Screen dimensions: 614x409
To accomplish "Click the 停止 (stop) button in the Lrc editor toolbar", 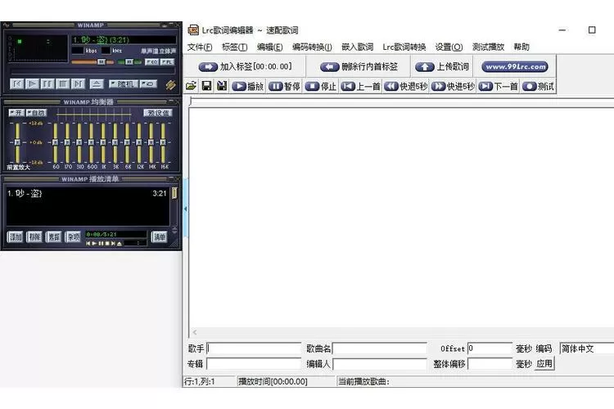I will [x=321, y=86].
